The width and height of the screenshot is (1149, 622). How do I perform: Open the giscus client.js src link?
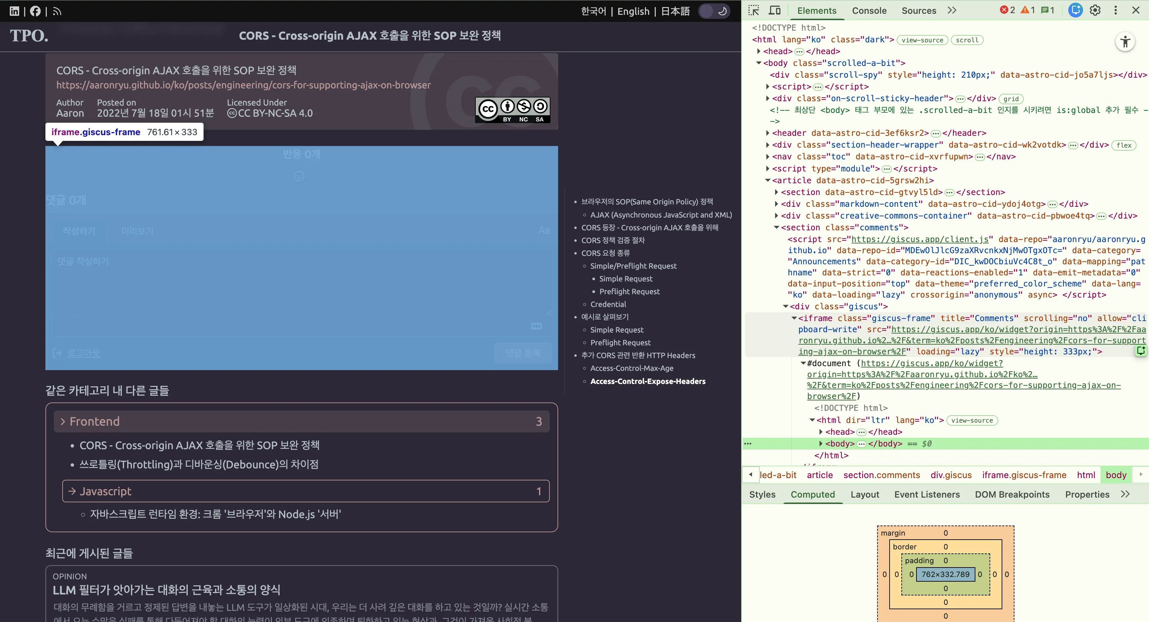pyautogui.click(x=920, y=239)
